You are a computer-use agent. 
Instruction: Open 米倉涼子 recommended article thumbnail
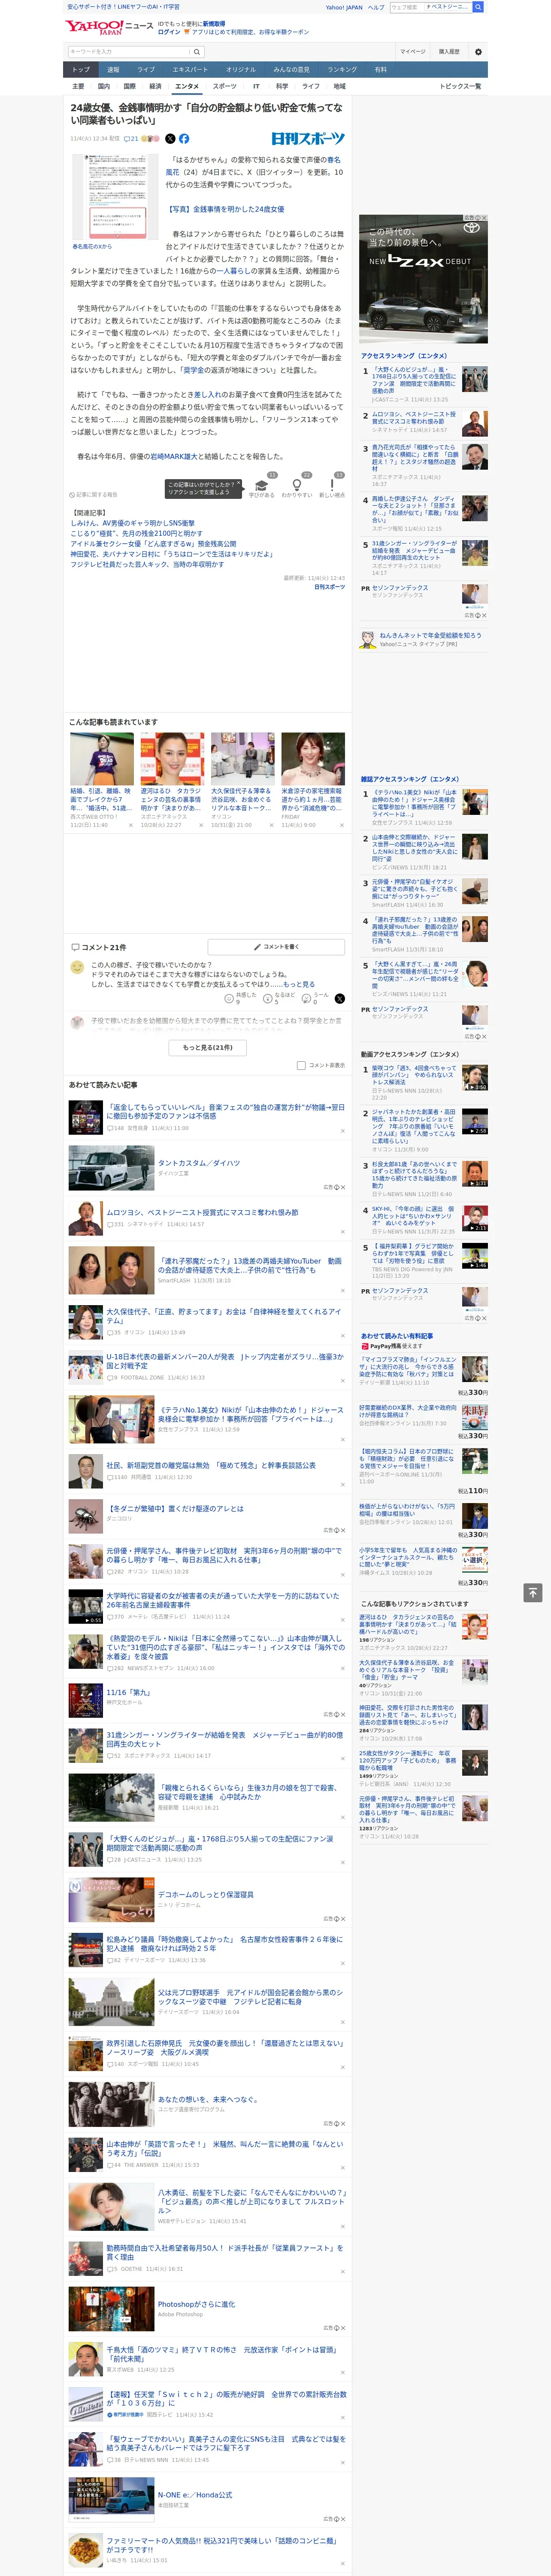coord(313,759)
